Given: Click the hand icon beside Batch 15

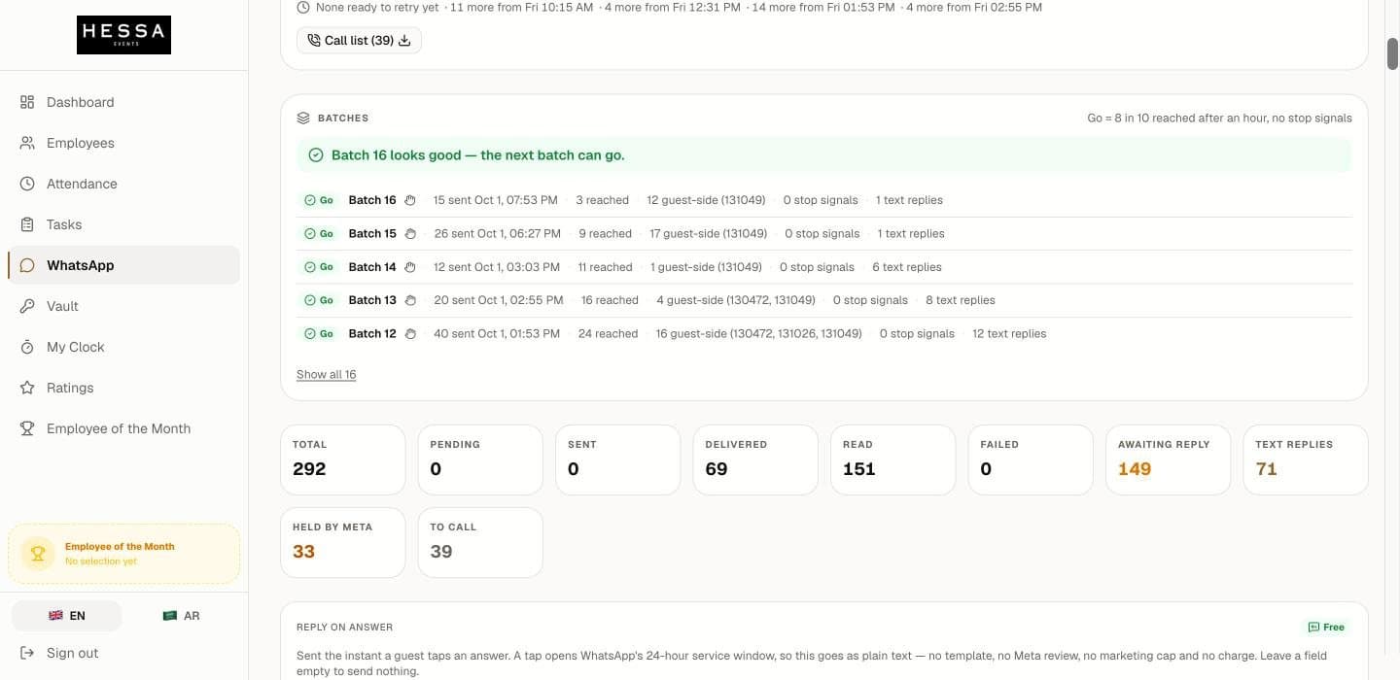Looking at the screenshot, I should click(410, 233).
